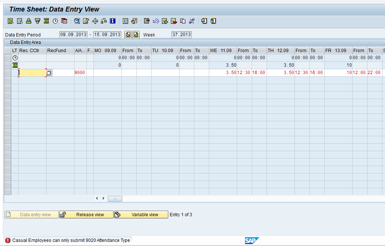Click the delete row red minus icon
Image resolution: width=385 pixels, height=246 pixels.
click(174, 21)
